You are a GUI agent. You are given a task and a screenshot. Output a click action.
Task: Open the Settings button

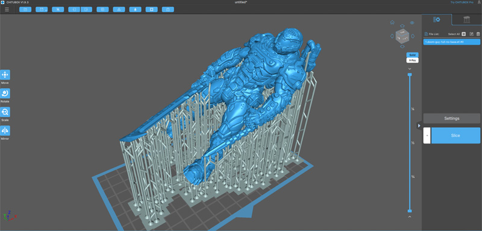pyautogui.click(x=451, y=118)
